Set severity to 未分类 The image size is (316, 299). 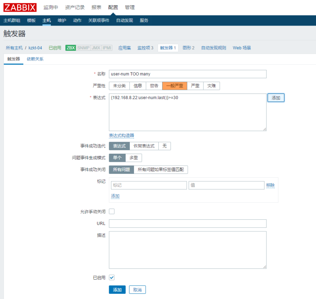(119, 86)
